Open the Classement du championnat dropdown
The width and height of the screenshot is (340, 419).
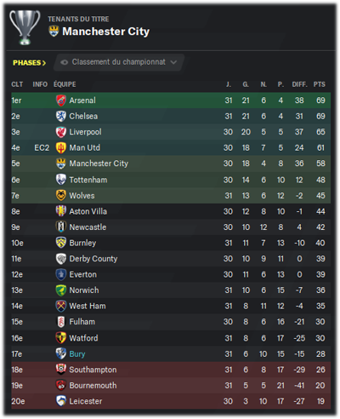[119, 62]
